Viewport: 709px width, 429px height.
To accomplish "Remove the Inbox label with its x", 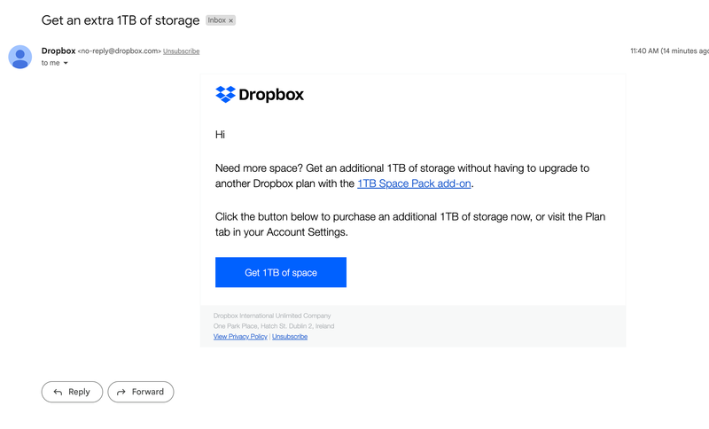I will click(231, 20).
